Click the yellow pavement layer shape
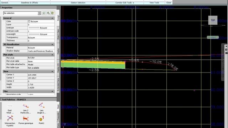This screenshot has width=228, height=128. click(x=93, y=62)
